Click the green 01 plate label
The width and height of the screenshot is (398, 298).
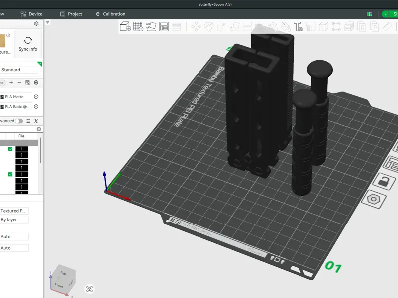(x=333, y=267)
